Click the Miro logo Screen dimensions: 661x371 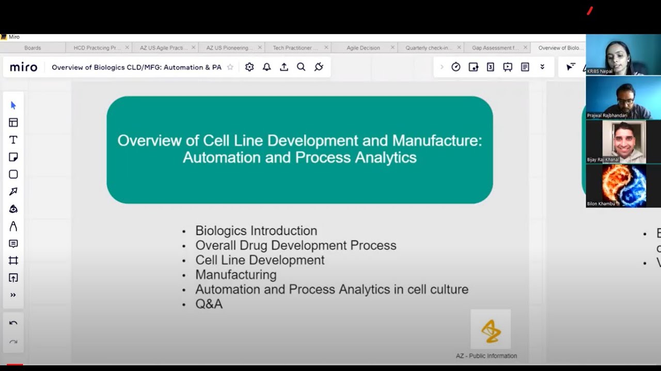point(24,68)
